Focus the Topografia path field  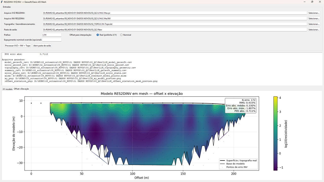[x=175, y=24]
